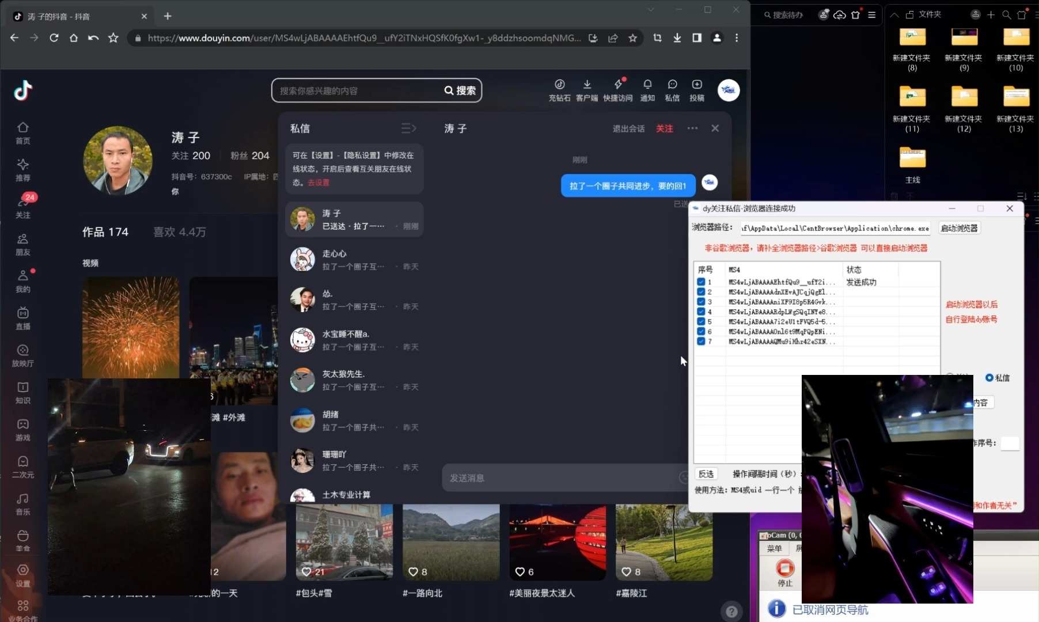
Task: Open conversation with 珊珊吖
Action: click(354, 461)
